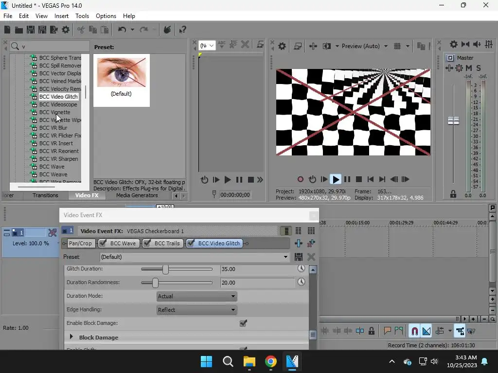Click the Record button in preview transport

(300, 180)
